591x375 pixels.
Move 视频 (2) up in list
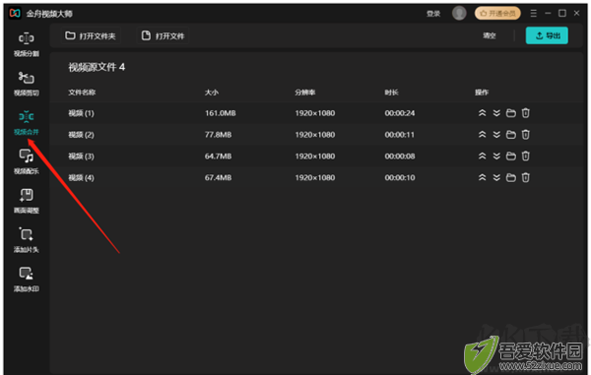(x=482, y=135)
